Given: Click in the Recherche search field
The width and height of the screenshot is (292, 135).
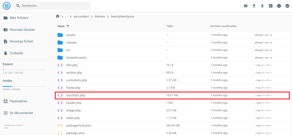Looking at the screenshot, I should [x=52, y=6].
